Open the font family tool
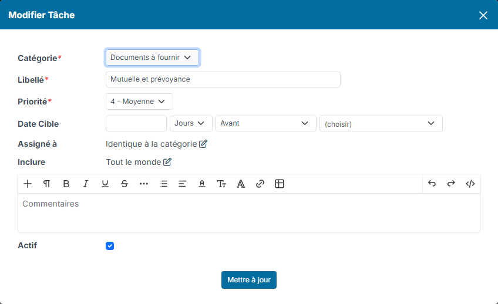 pos(241,184)
